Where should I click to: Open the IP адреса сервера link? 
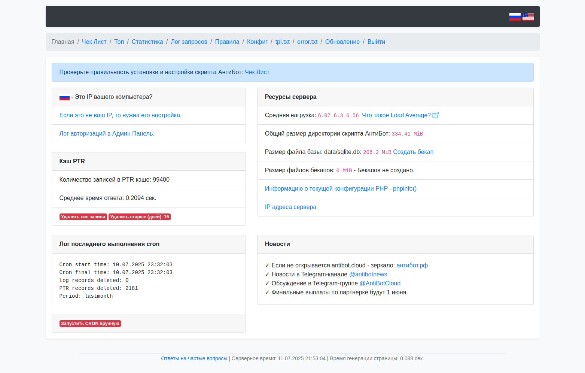point(290,207)
